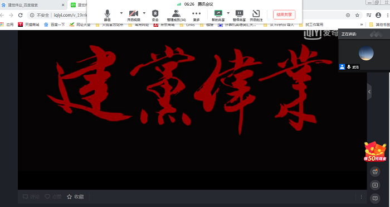Open the three-dot more menu
390x207 pixels.
click(196, 16)
